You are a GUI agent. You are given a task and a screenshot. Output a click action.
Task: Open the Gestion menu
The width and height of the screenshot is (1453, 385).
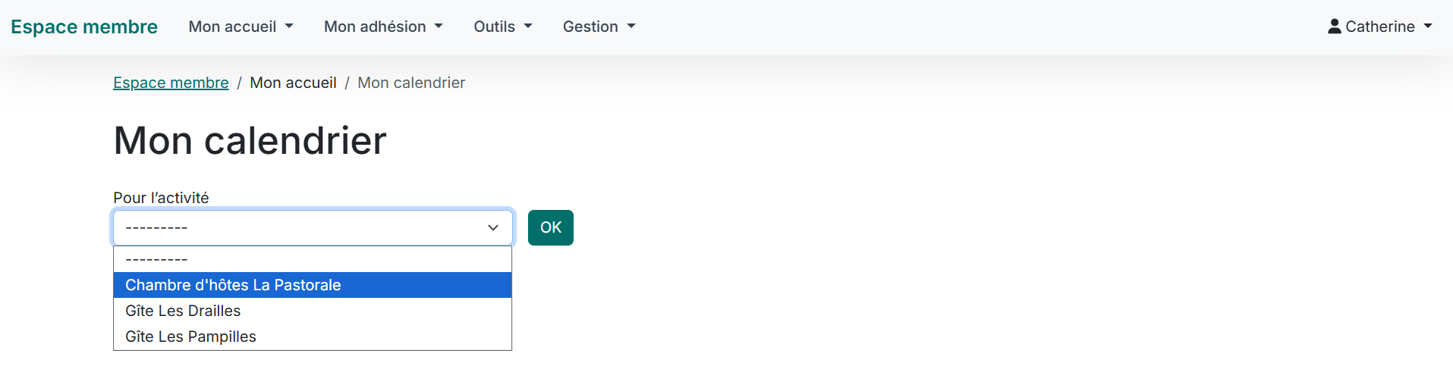click(x=599, y=27)
